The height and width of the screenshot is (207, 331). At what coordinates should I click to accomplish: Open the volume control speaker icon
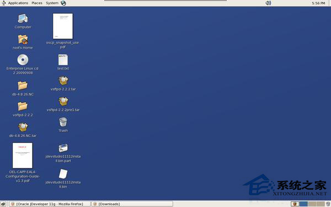[x=268, y=3]
